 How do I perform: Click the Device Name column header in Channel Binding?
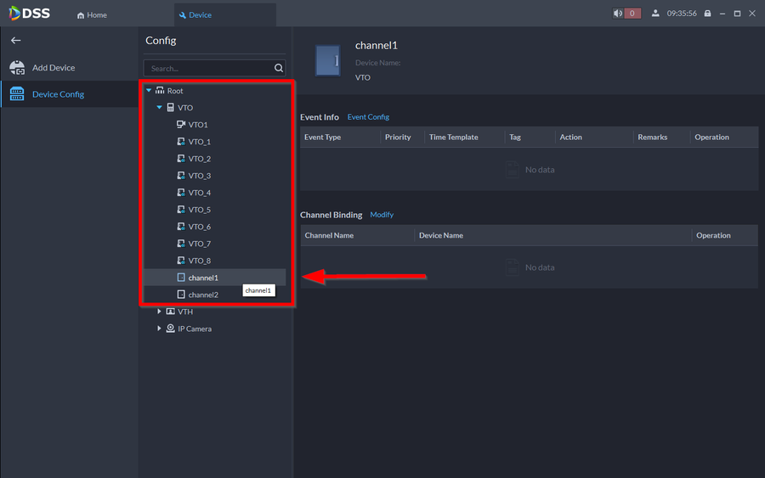pyautogui.click(x=441, y=235)
